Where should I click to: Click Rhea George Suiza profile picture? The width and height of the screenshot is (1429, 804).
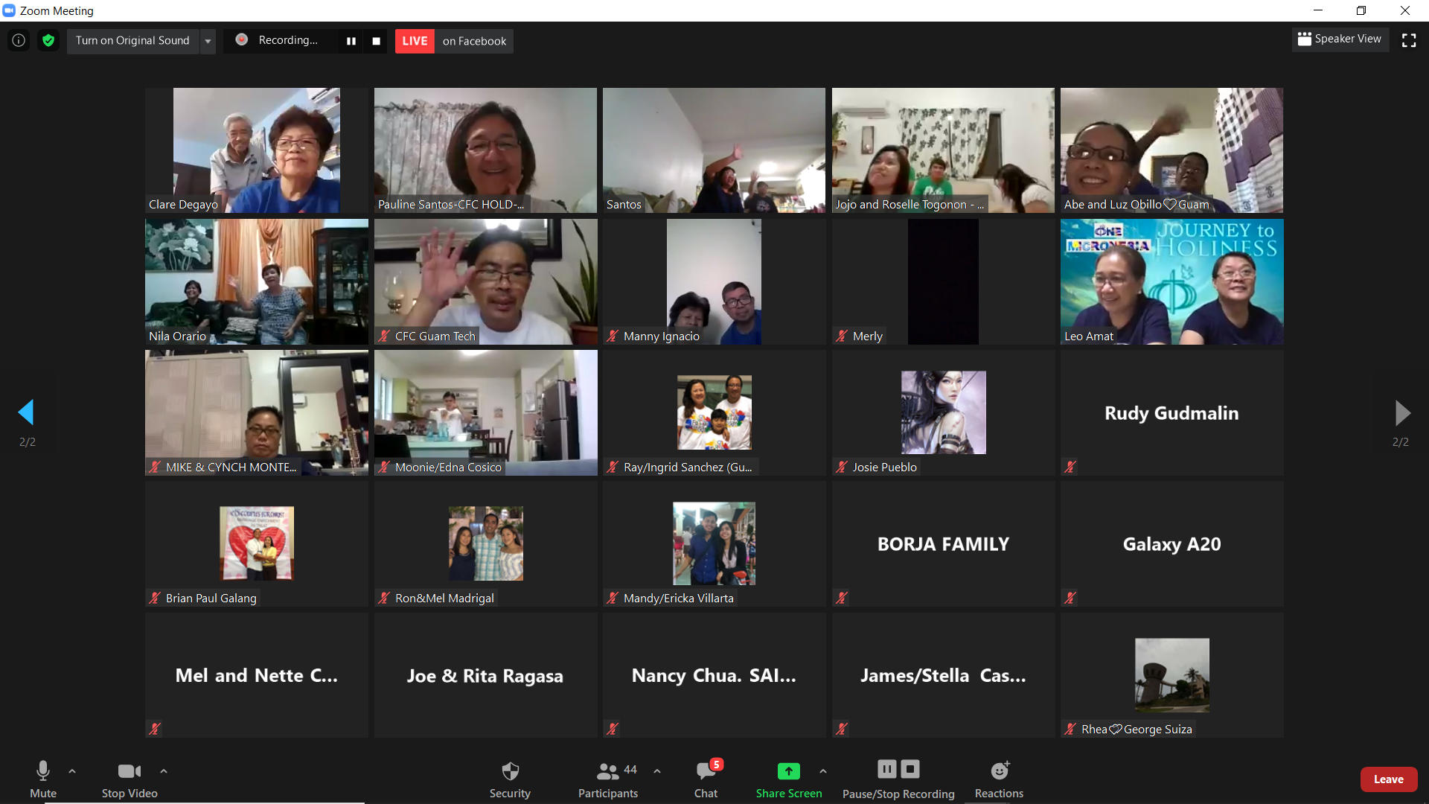pyautogui.click(x=1171, y=675)
